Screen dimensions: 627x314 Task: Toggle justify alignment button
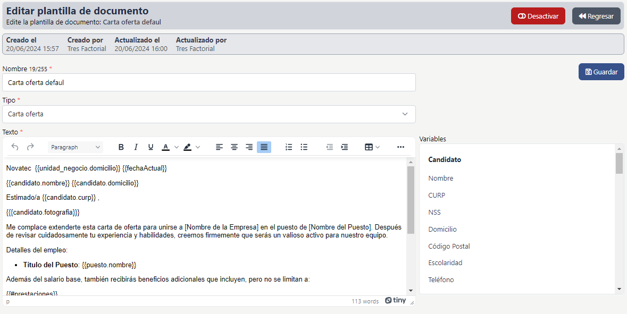coord(264,147)
